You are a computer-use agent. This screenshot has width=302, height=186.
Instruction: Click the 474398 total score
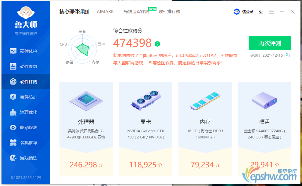(x=132, y=43)
